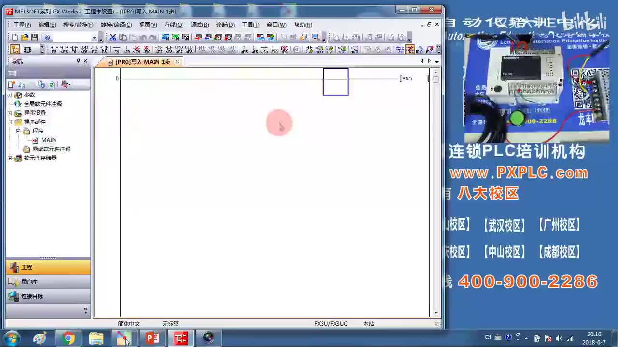This screenshot has width=618, height=347.
Task: Click the Write to PLC toolbar icon
Action: 198,37
